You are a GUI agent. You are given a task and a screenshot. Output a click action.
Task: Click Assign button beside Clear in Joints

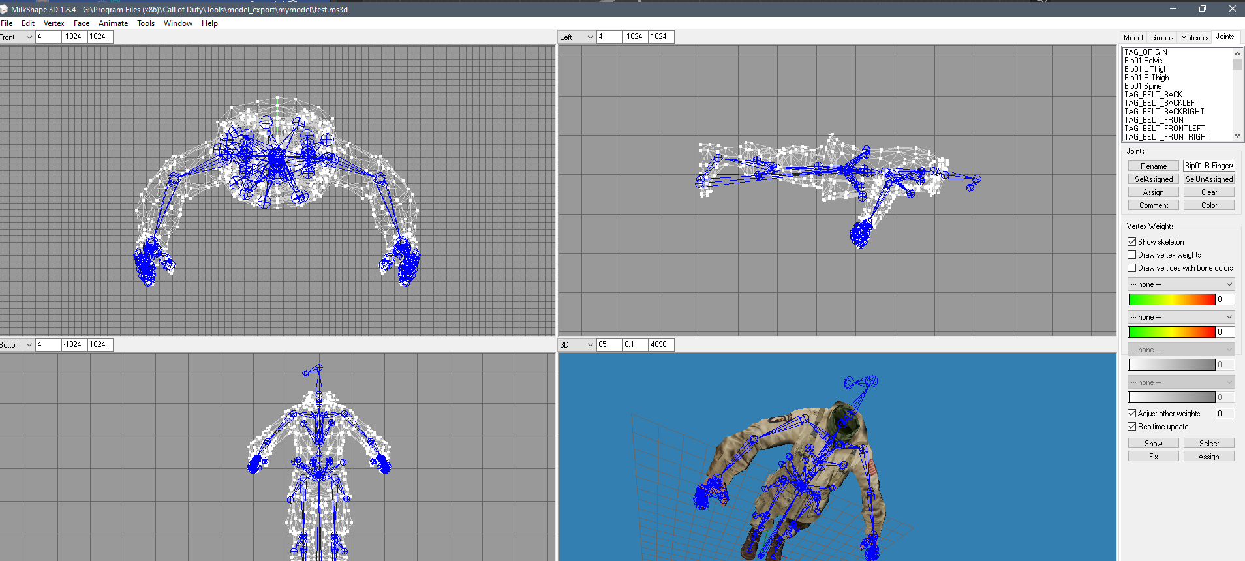pyautogui.click(x=1154, y=192)
